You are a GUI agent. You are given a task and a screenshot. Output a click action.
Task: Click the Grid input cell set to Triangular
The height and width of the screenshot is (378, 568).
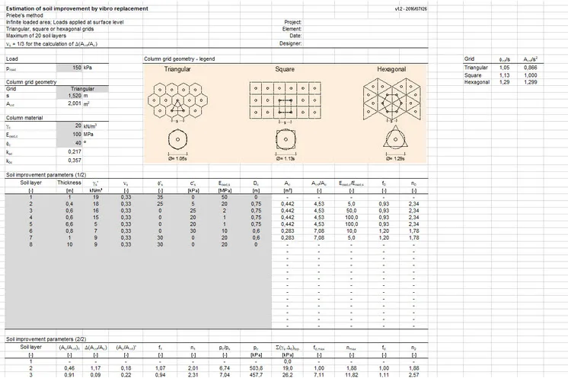coord(82,89)
